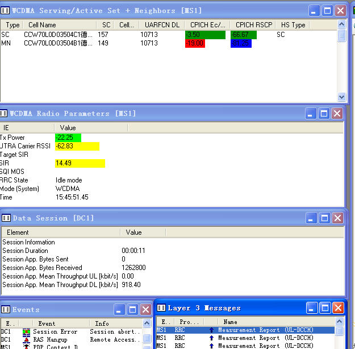Click the SIR value 14.49
Screen dimensions: 355x349
(x=80, y=163)
